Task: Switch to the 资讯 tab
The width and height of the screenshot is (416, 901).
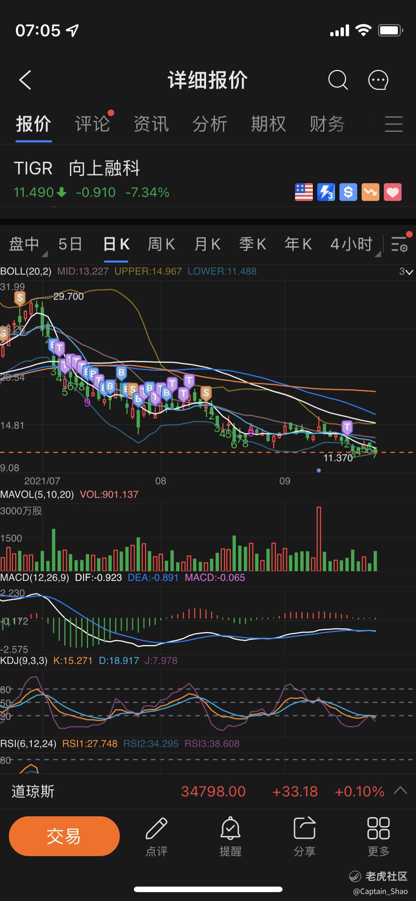Action: click(x=151, y=124)
